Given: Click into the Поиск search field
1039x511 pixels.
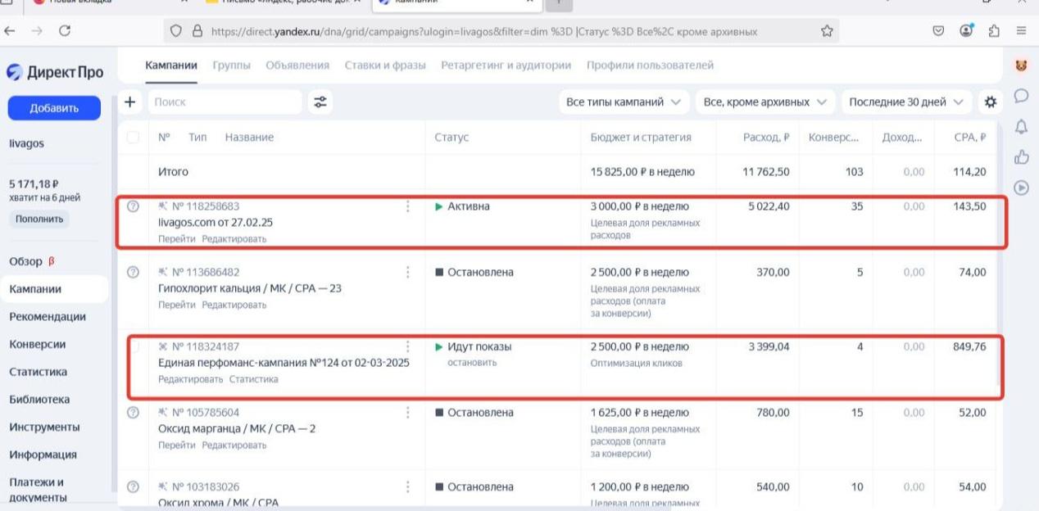Looking at the screenshot, I should [x=225, y=102].
